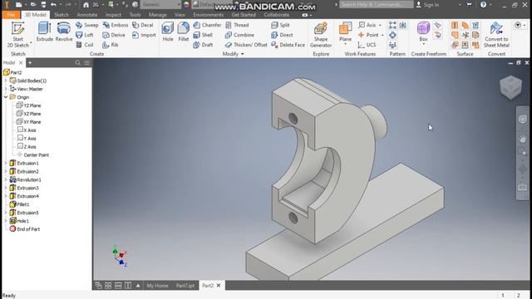Close the Model browser panel
Viewport: 532px width, 299px height.
tap(21, 63)
